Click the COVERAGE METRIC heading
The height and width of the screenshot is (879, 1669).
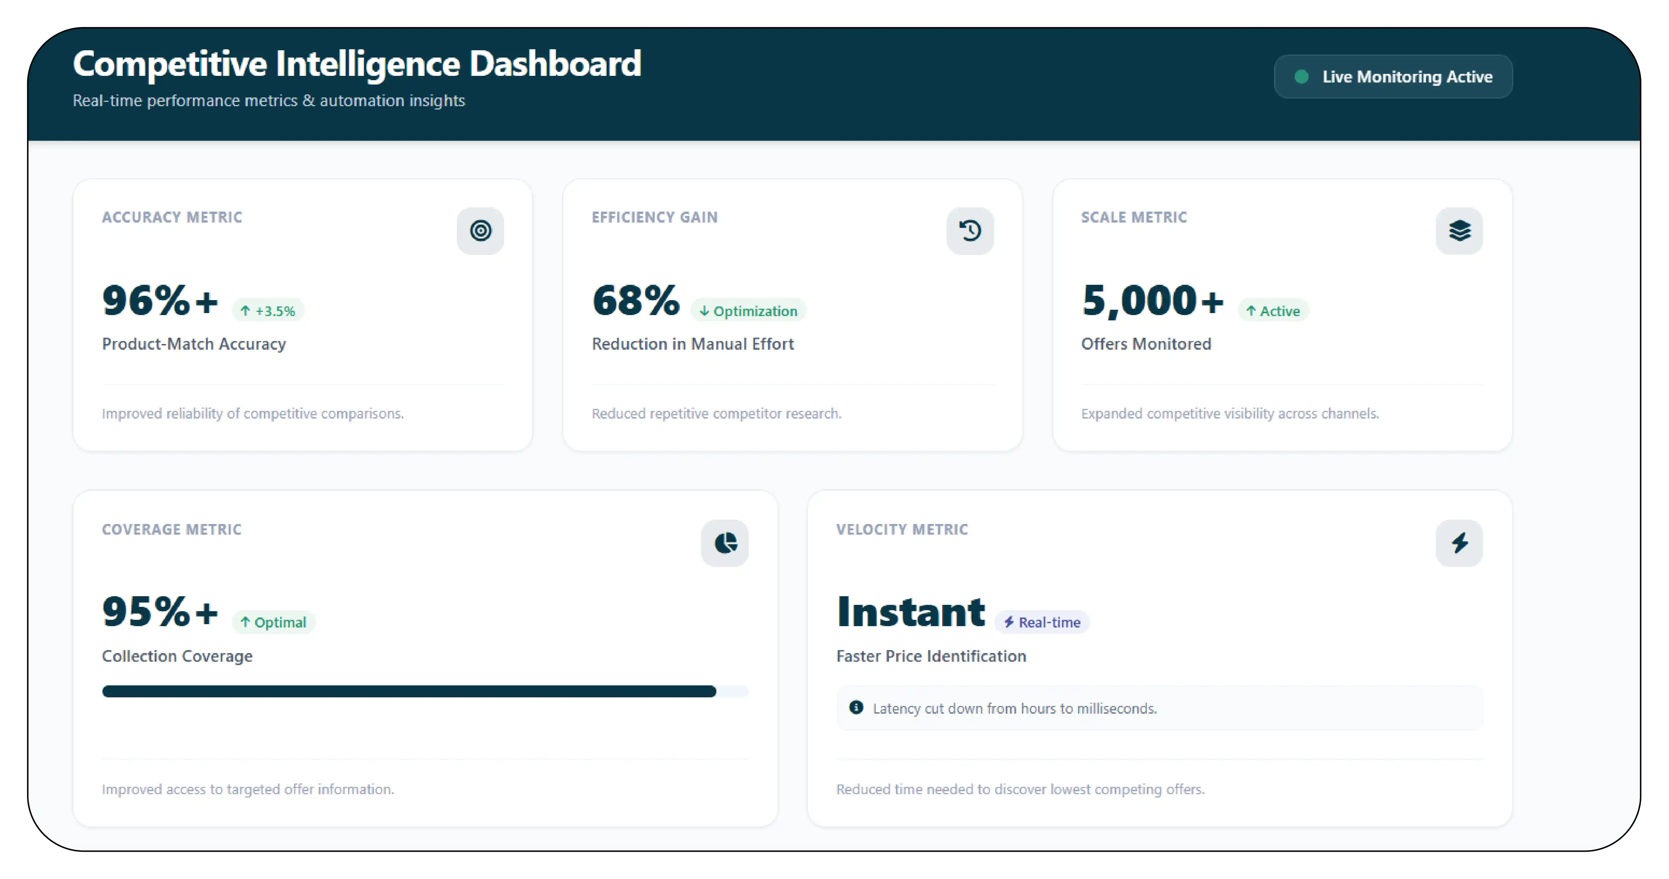(x=172, y=530)
